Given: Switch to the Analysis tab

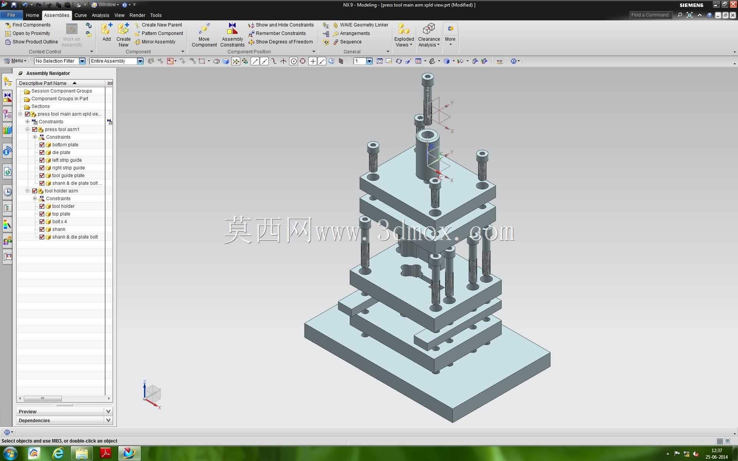Looking at the screenshot, I should point(100,15).
